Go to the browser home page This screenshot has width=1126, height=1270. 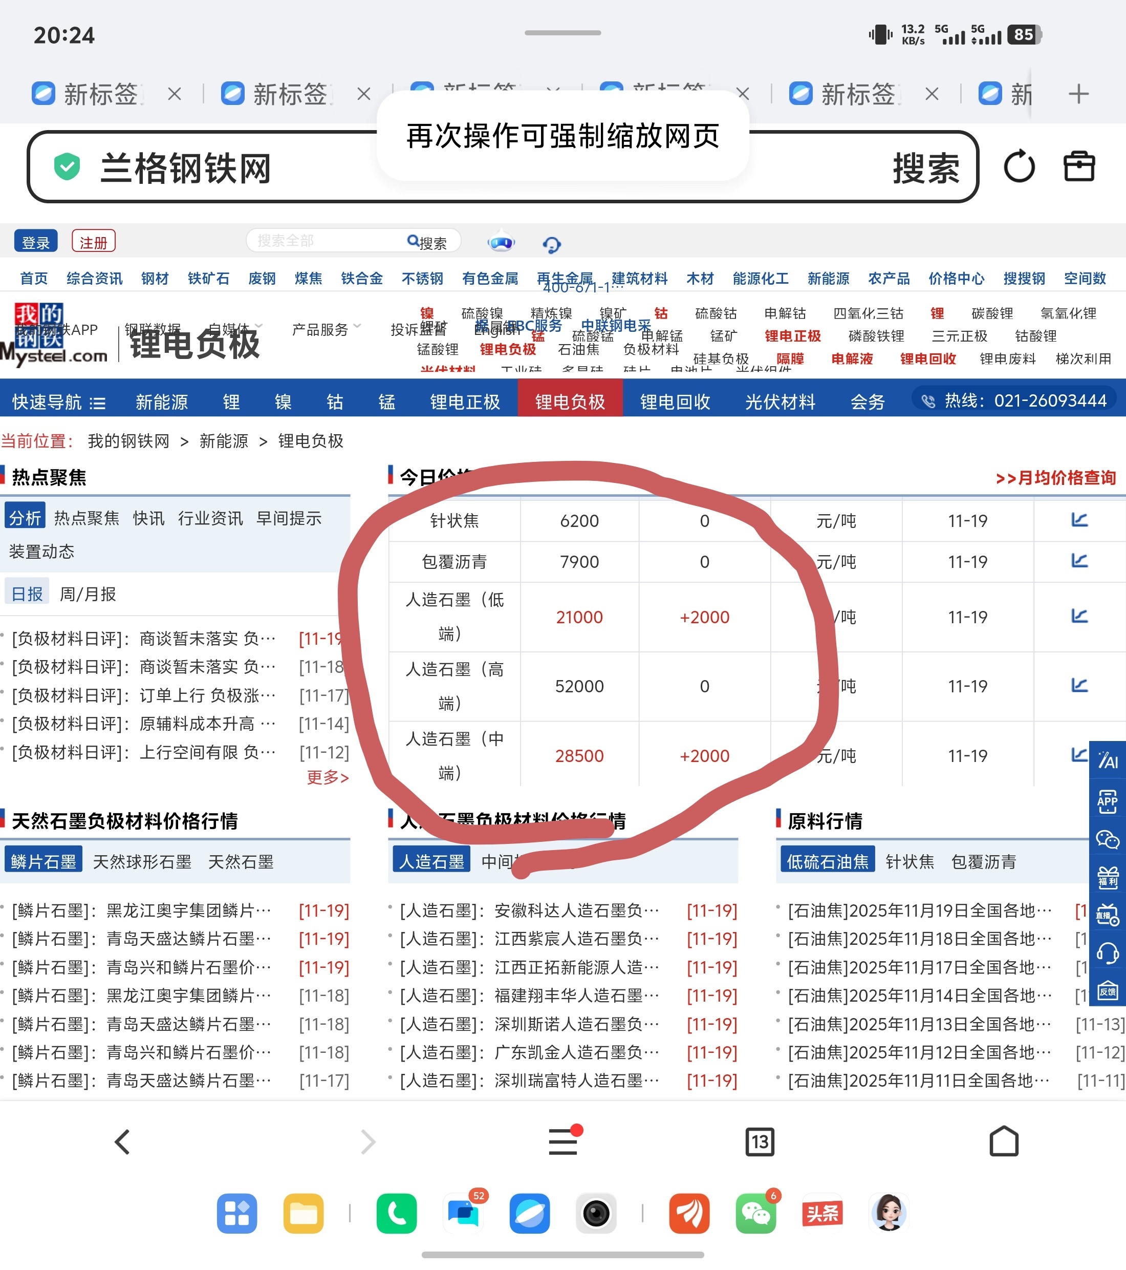1004,1141
